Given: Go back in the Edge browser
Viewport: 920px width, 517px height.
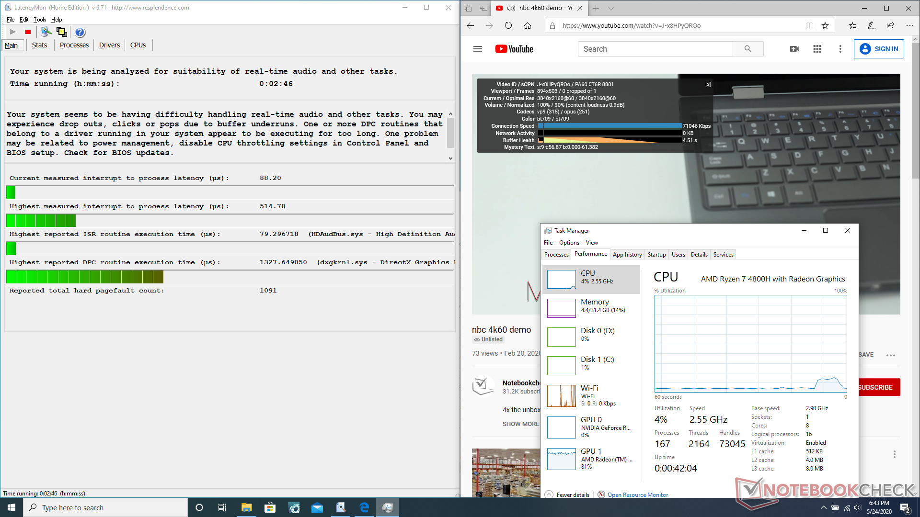Looking at the screenshot, I should pos(470,26).
